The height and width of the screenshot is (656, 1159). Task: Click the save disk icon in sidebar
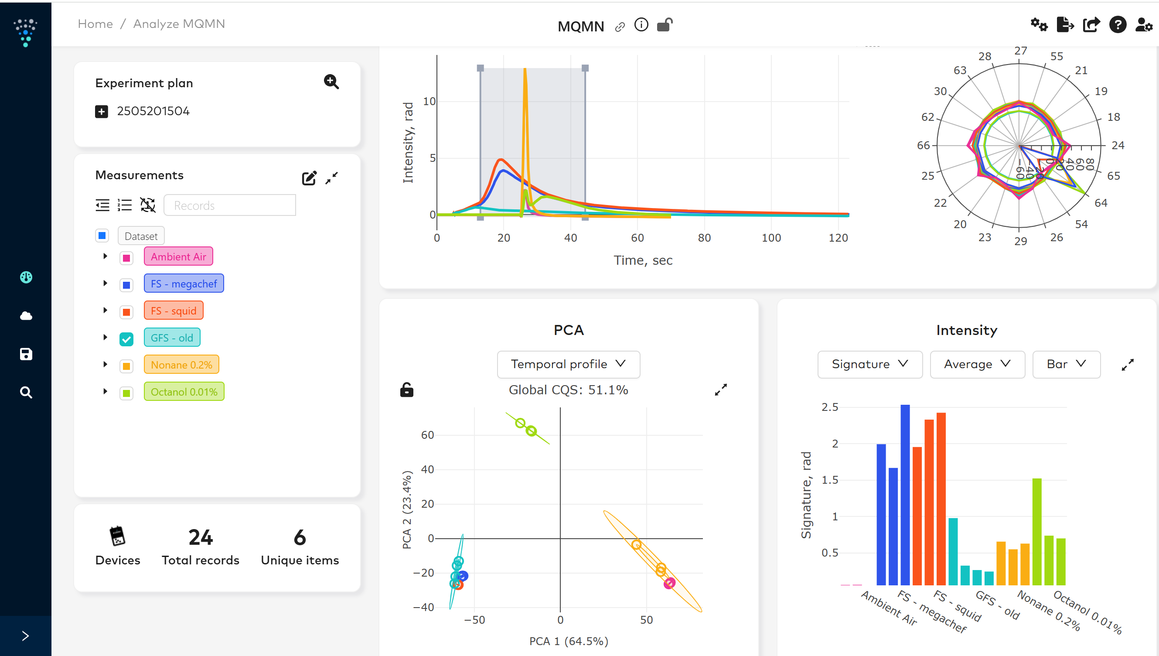coord(26,354)
